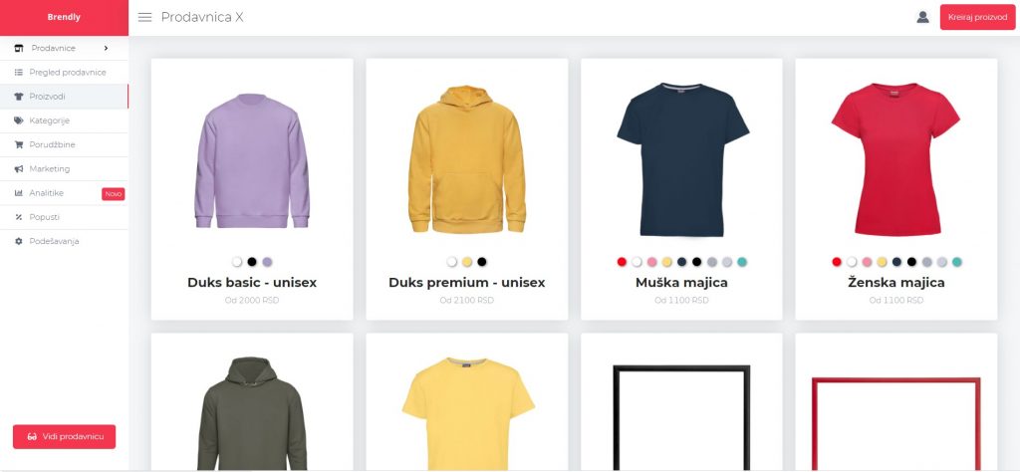Click the megaphone icon beside Marketing

[x=19, y=168]
